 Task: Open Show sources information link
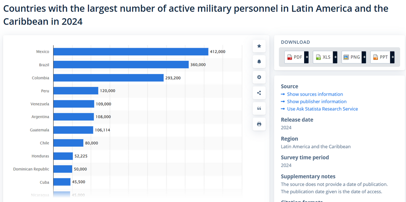[315, 94]
